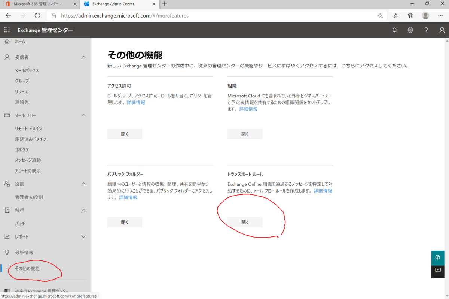Open the app launcher waffle icon
The image size is (449, 299).
(7, 30)
